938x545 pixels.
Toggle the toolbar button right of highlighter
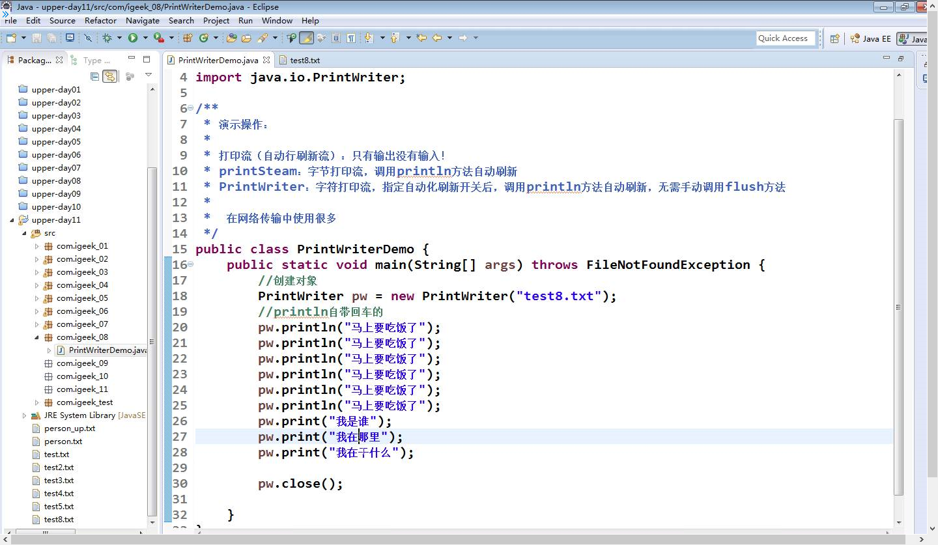[x=321, y=38]
